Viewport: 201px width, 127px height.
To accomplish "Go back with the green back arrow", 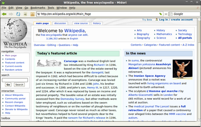I will 4,14.
